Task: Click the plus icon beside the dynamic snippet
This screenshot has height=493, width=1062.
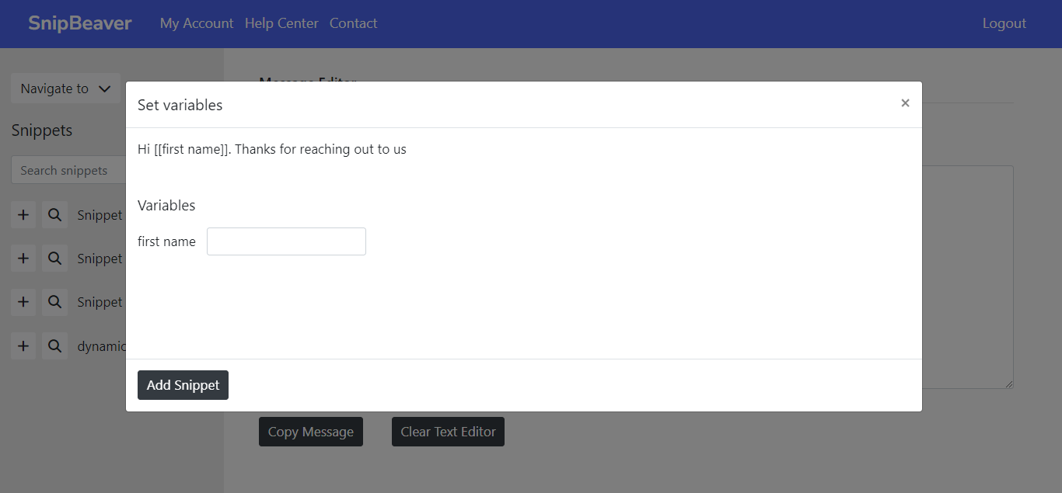Action: tap(23, 346)
